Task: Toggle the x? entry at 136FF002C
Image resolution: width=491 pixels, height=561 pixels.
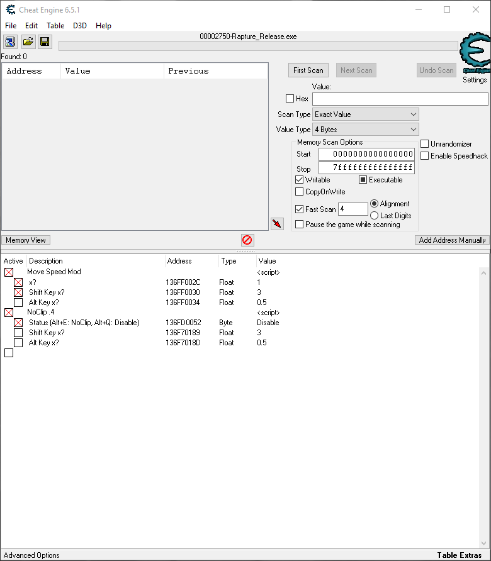Action: pyautogui.click(x=18, y=282)
